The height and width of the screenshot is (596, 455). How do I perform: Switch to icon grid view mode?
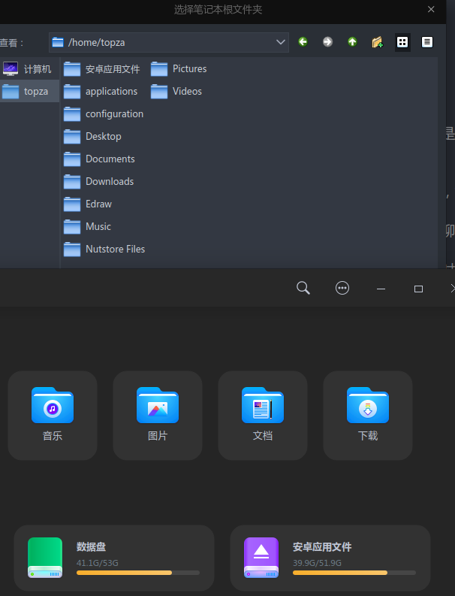click(402, 42)
